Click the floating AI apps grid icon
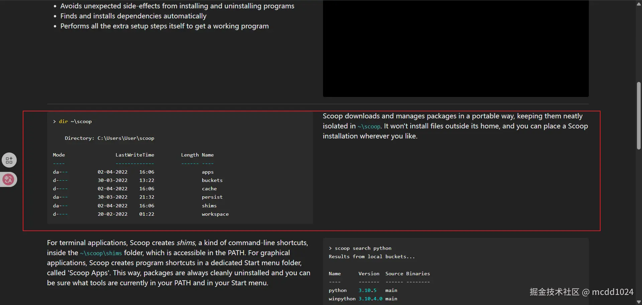 [x=9, y=160]
